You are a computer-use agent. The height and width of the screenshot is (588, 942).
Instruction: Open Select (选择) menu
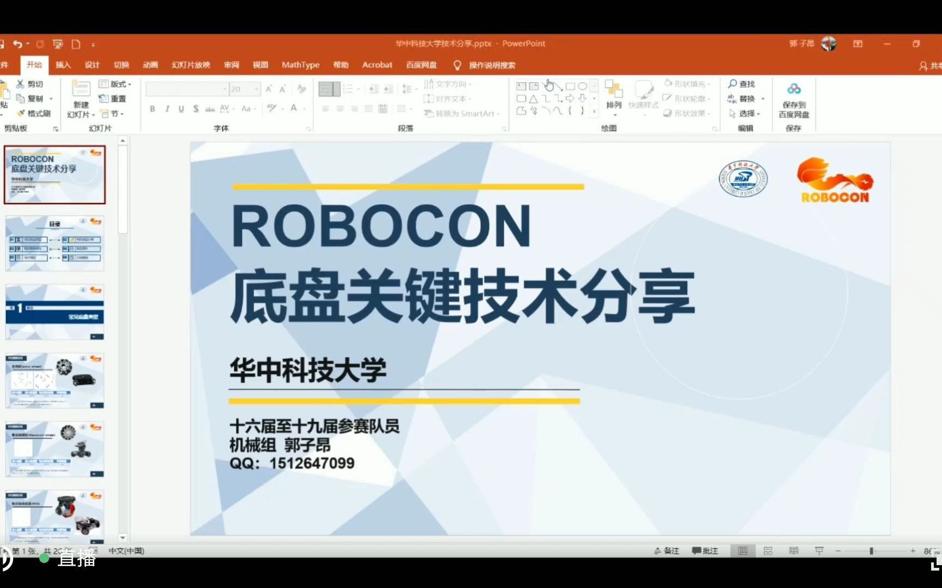[745, 113]
